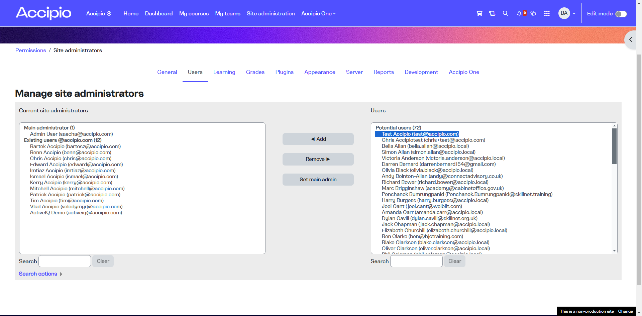
Task: Select Chris Accipiotest in potential users
Action: [x=433, y=140]
